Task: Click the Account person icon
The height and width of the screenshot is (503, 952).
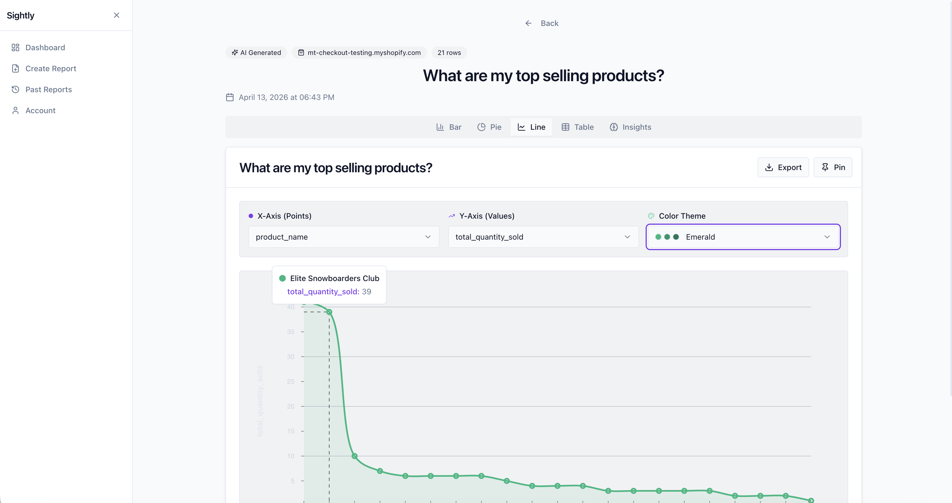Action: 15,110
